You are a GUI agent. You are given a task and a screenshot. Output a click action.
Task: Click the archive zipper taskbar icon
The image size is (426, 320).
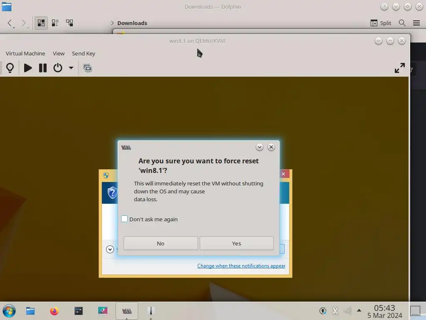click(x=151, y=311)
